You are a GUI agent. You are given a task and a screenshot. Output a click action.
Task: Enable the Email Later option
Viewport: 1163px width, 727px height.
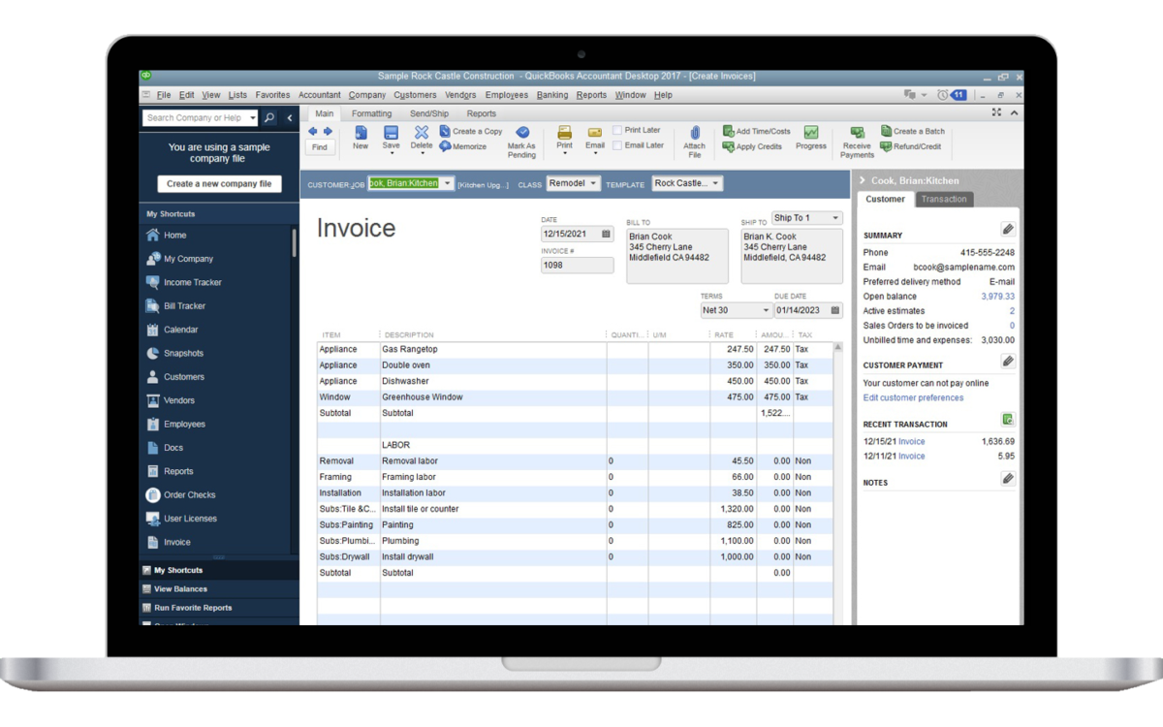617,145
